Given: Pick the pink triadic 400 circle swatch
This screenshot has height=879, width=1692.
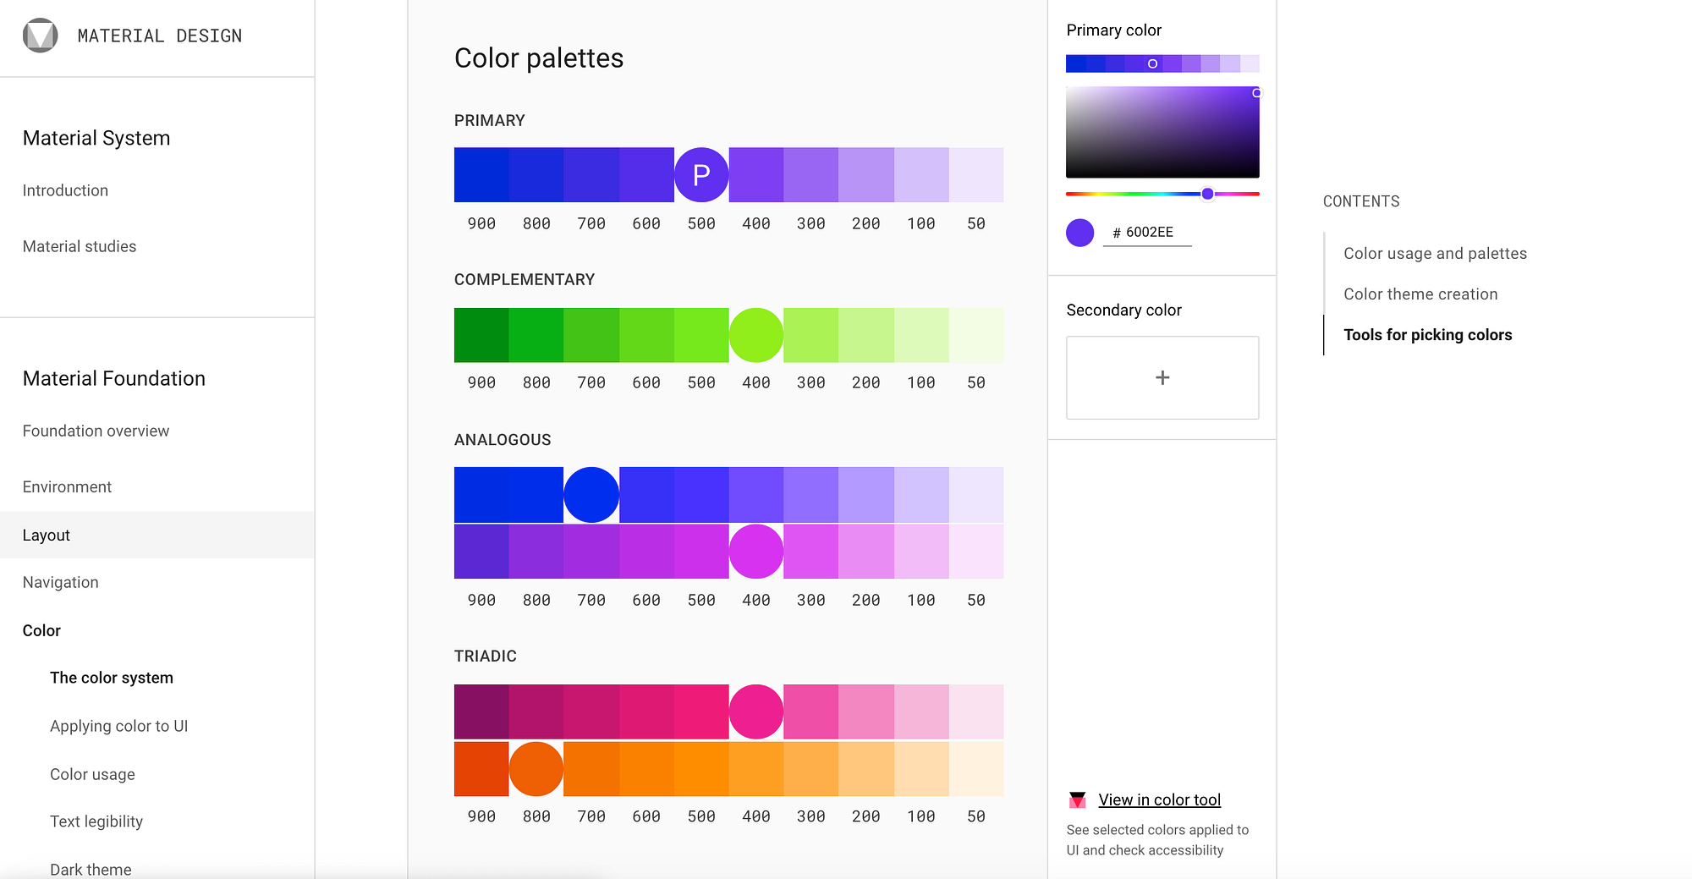Looking at the screenshot, I should pos(756,711).
